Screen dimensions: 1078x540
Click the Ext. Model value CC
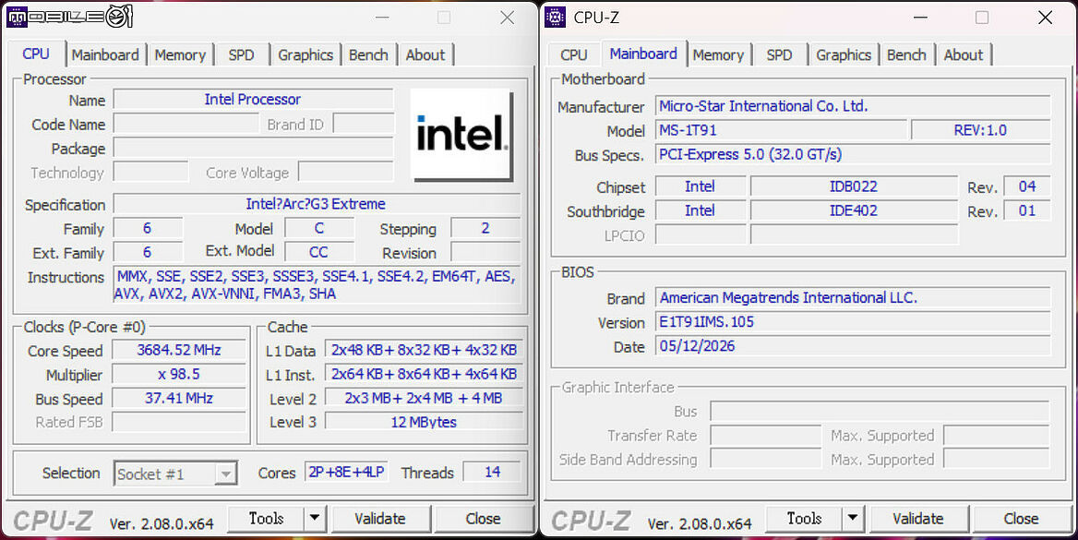coord(319,252)
